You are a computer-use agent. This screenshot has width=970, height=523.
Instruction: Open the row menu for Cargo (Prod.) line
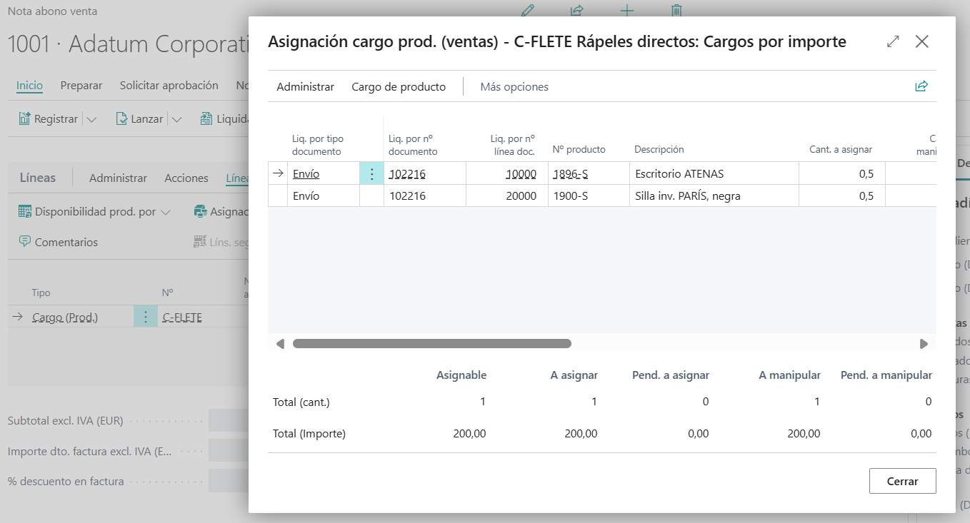coord(146,317)
